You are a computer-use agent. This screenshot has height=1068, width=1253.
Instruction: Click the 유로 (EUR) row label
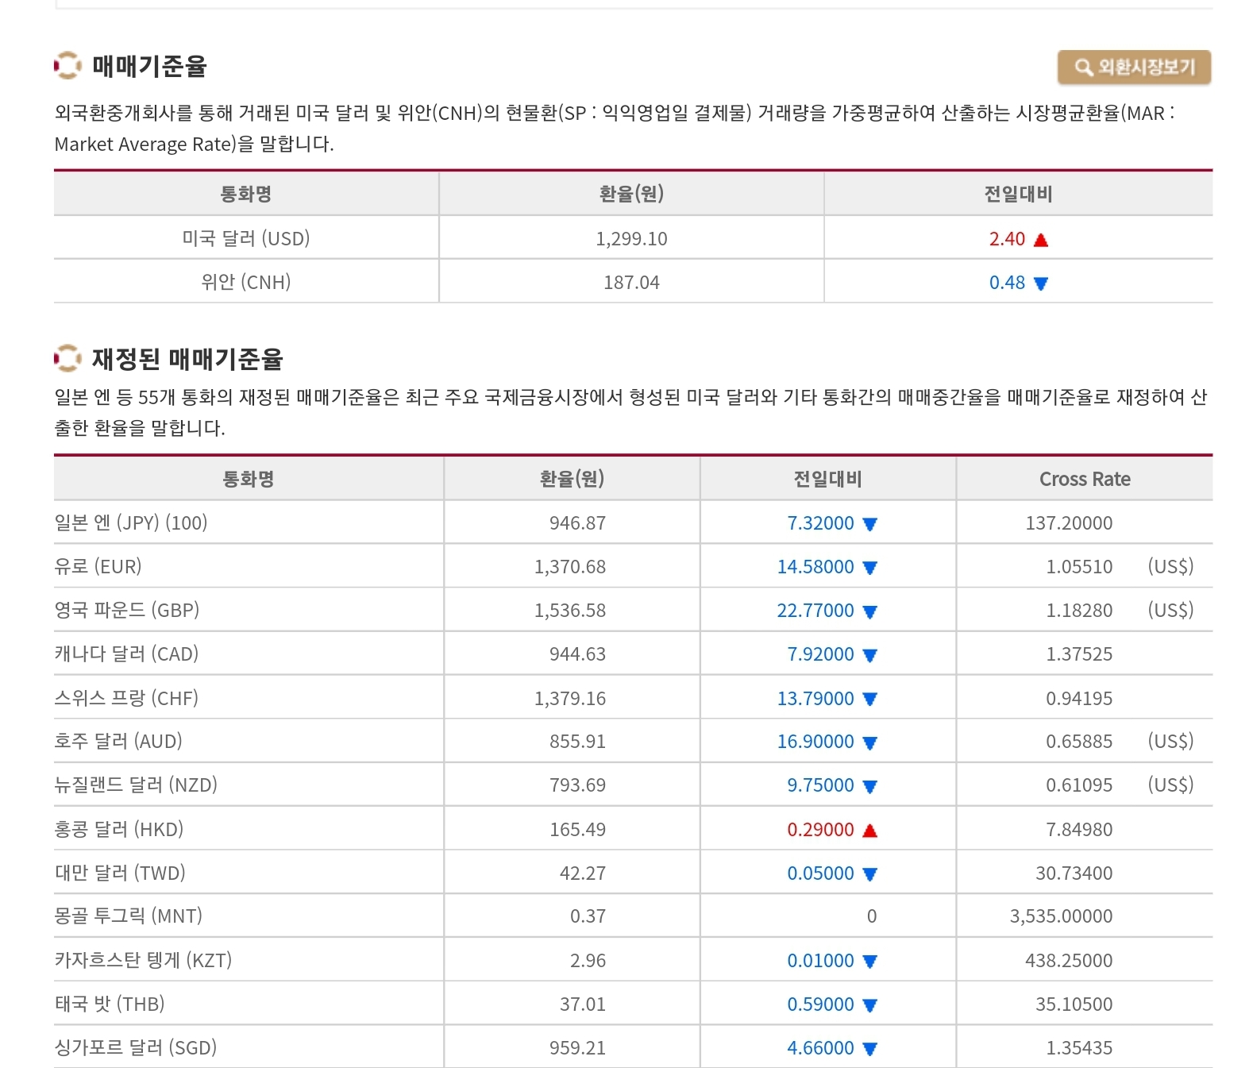point(98,566)
